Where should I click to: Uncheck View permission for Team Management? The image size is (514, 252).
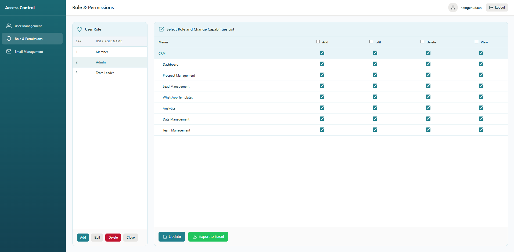click(x=481, y=130)
